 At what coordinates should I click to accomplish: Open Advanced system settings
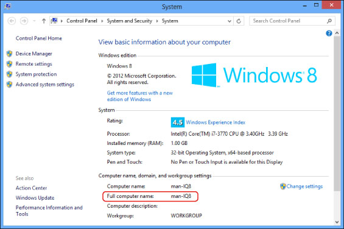(45, 85)
